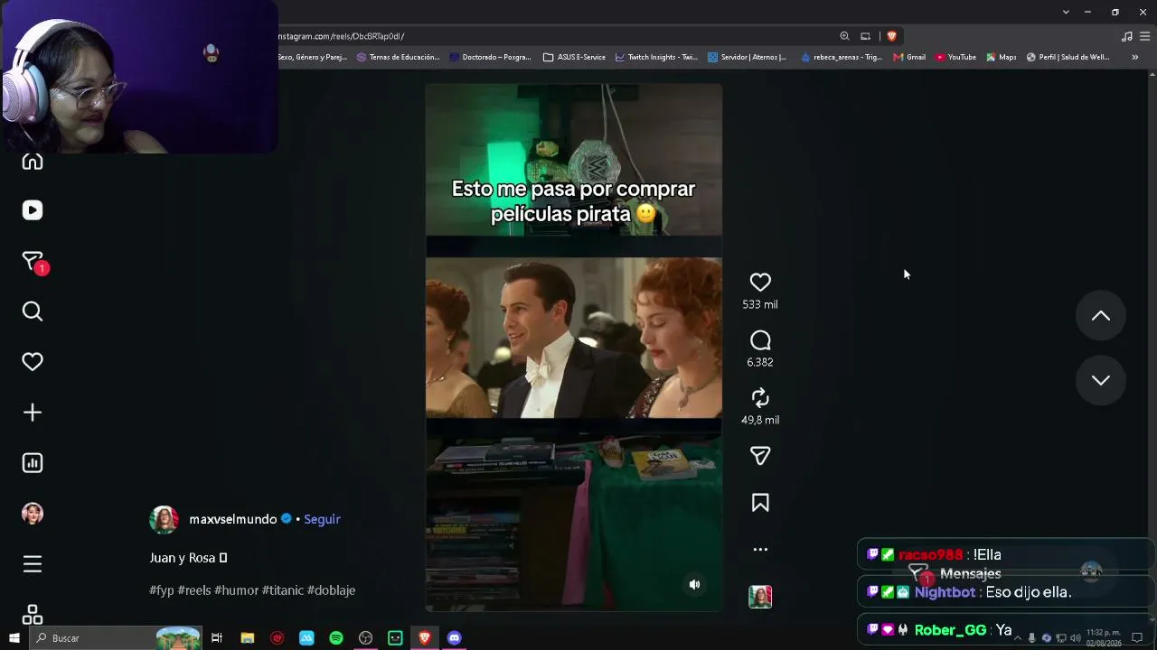This screenshot has width=1157, height=650.
Task: Open the dashboard chart icon in sidebar
Action: coord(33,463)
